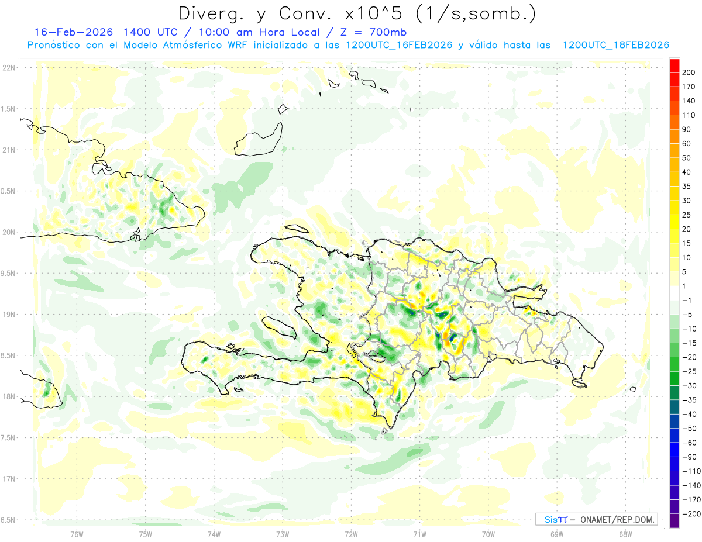The image size is (702, 542).
Task: Click the '69W' longitude label
Action: [556, 533]
